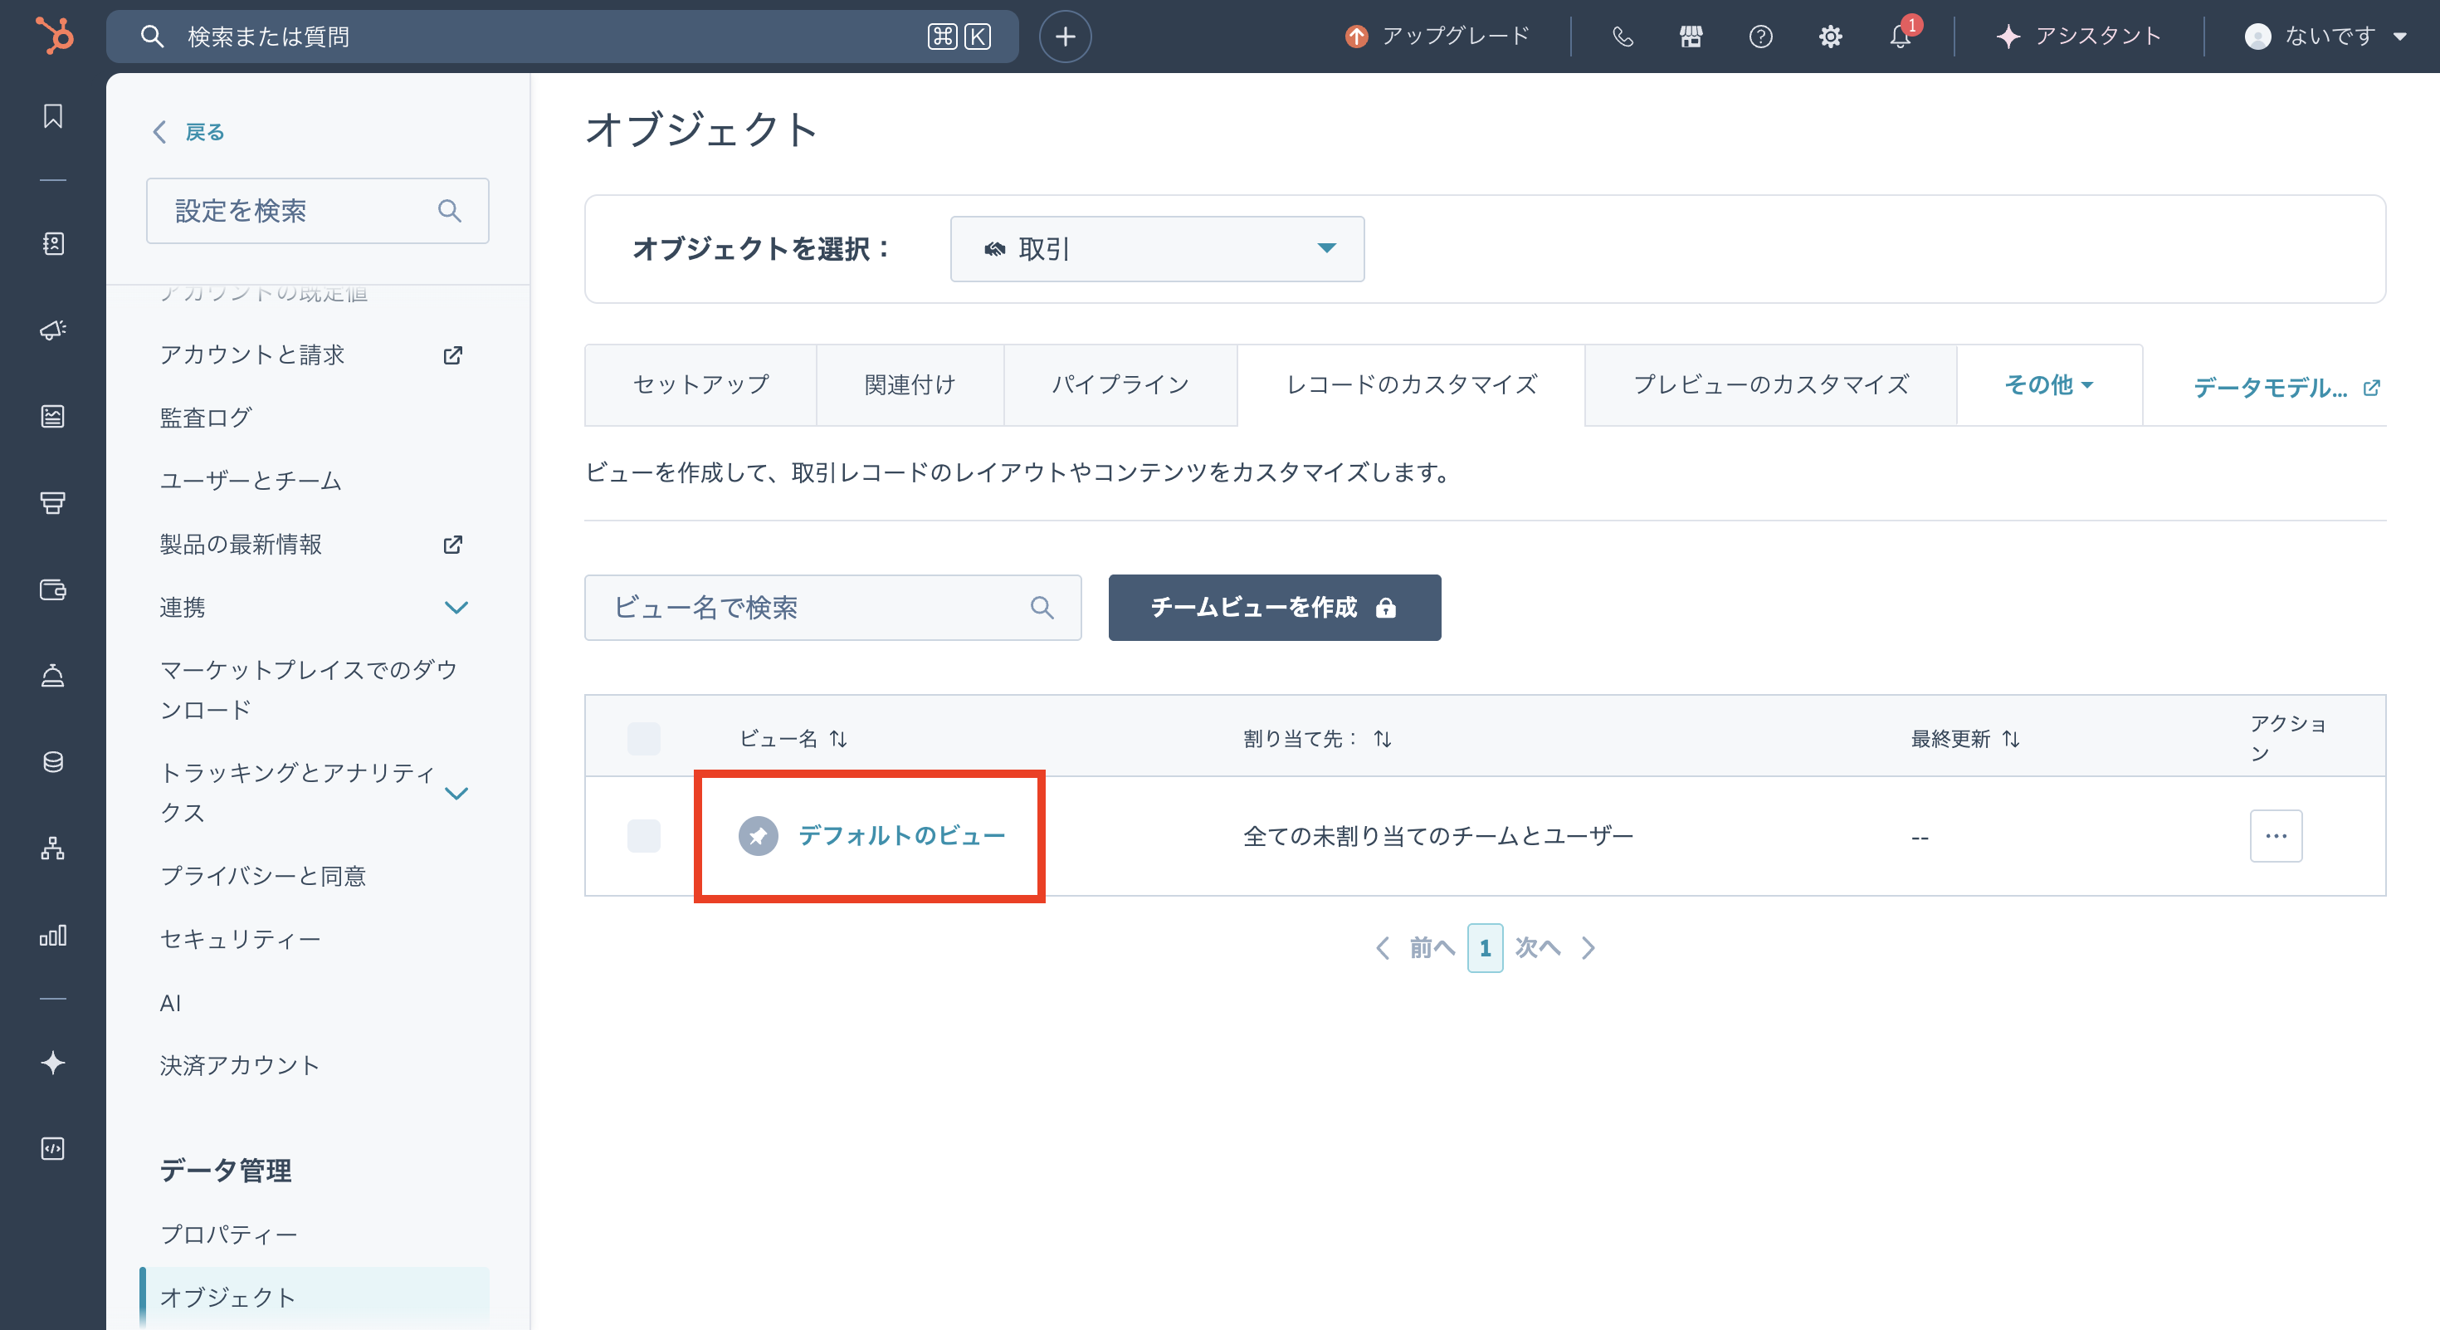Screen dimensions: 2440x1330
Task: Sort by ビュー名 column arrows
Action: click(838, 739)
